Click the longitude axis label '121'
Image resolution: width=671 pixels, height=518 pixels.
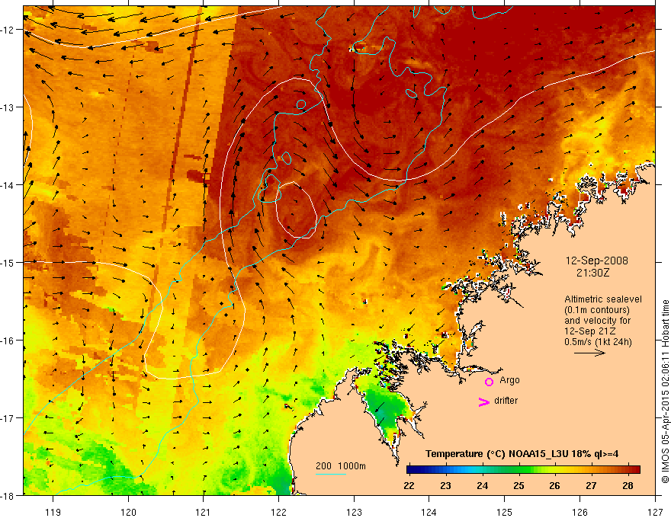204,512
